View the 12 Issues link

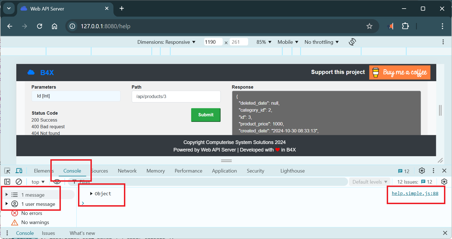415,182
